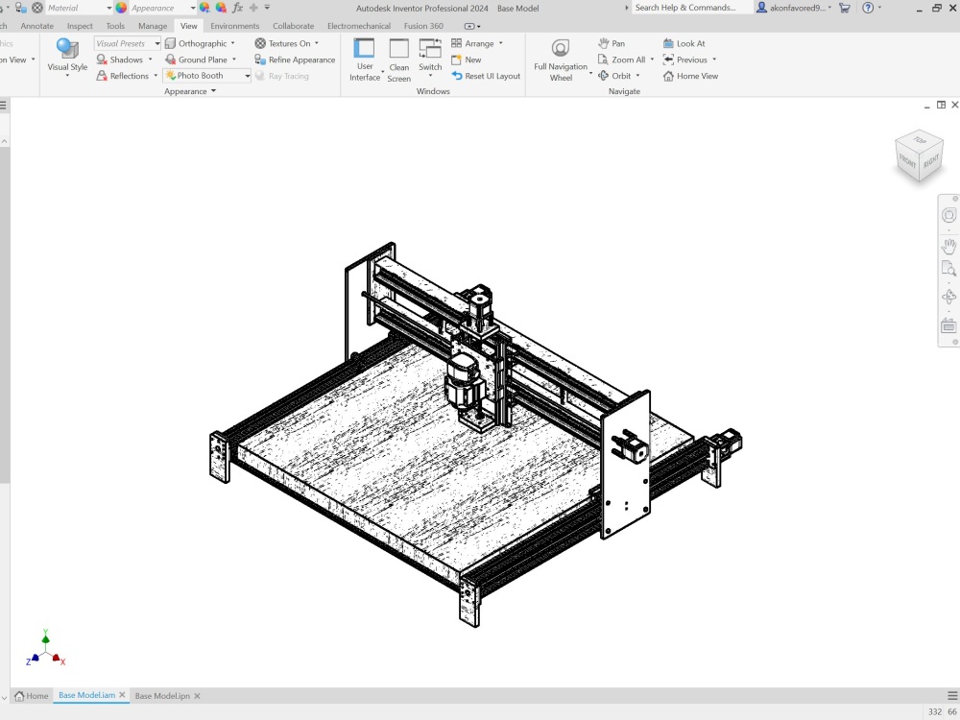Click Home View
Viewport: 960px width, 720px height.
(x=690, y=76)
